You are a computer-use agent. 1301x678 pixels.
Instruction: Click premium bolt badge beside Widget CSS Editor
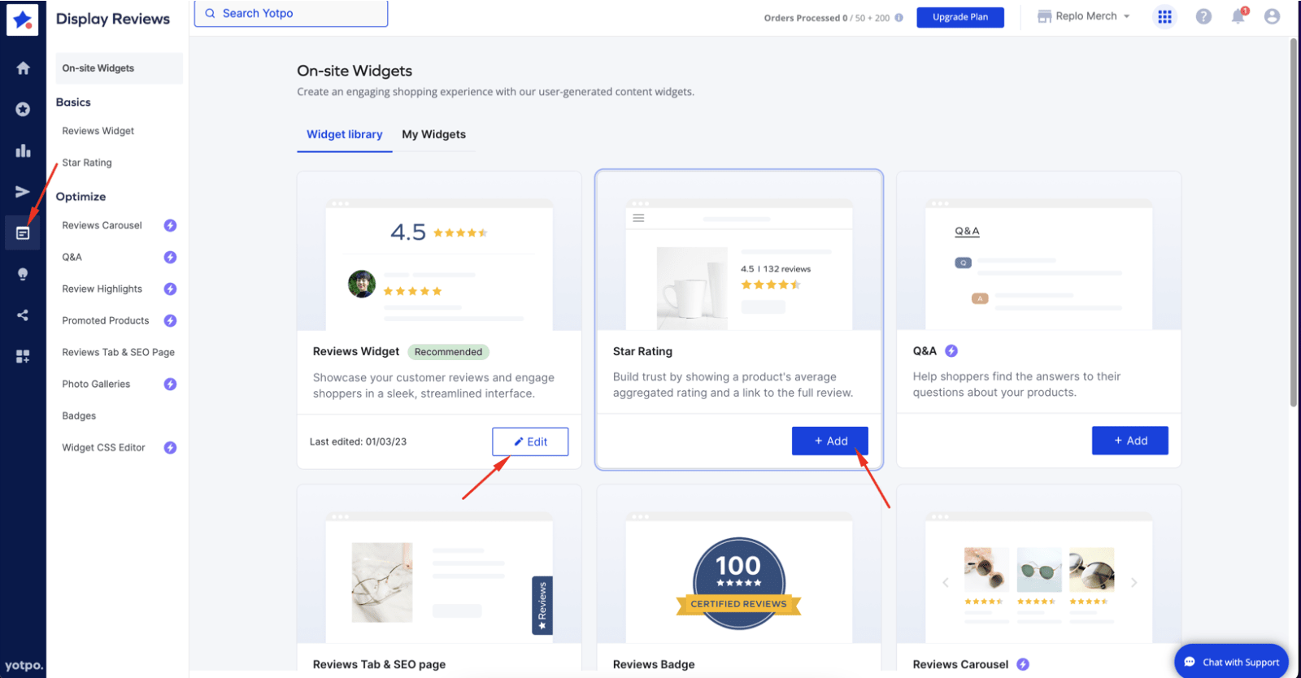pos(170,447)
